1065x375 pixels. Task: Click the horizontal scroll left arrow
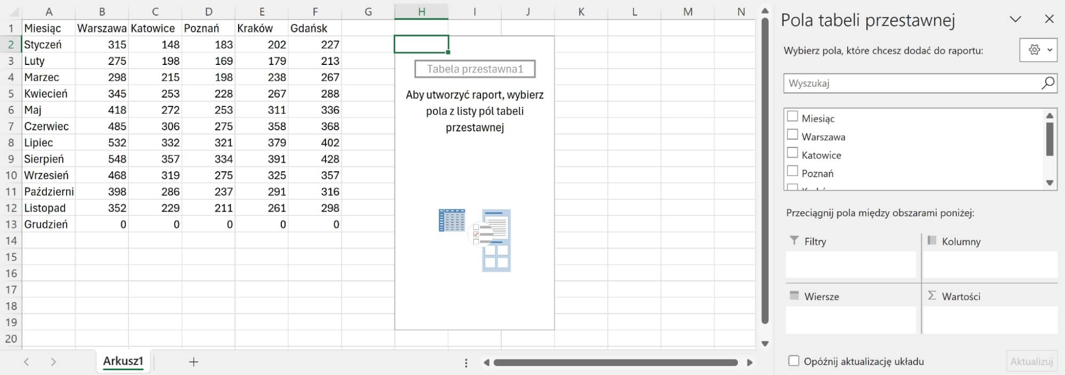(486, 363)
